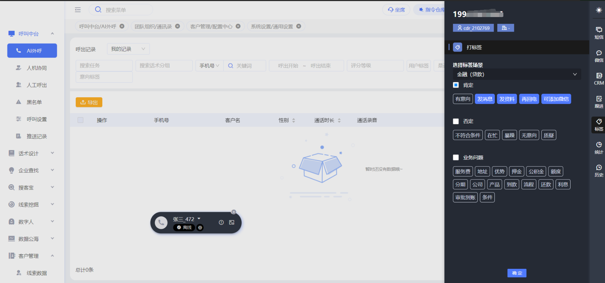This screenshot has width=605, height=283.
Task: Open the 短信 SMS panel icon
Action: click(x=599, y=32)
